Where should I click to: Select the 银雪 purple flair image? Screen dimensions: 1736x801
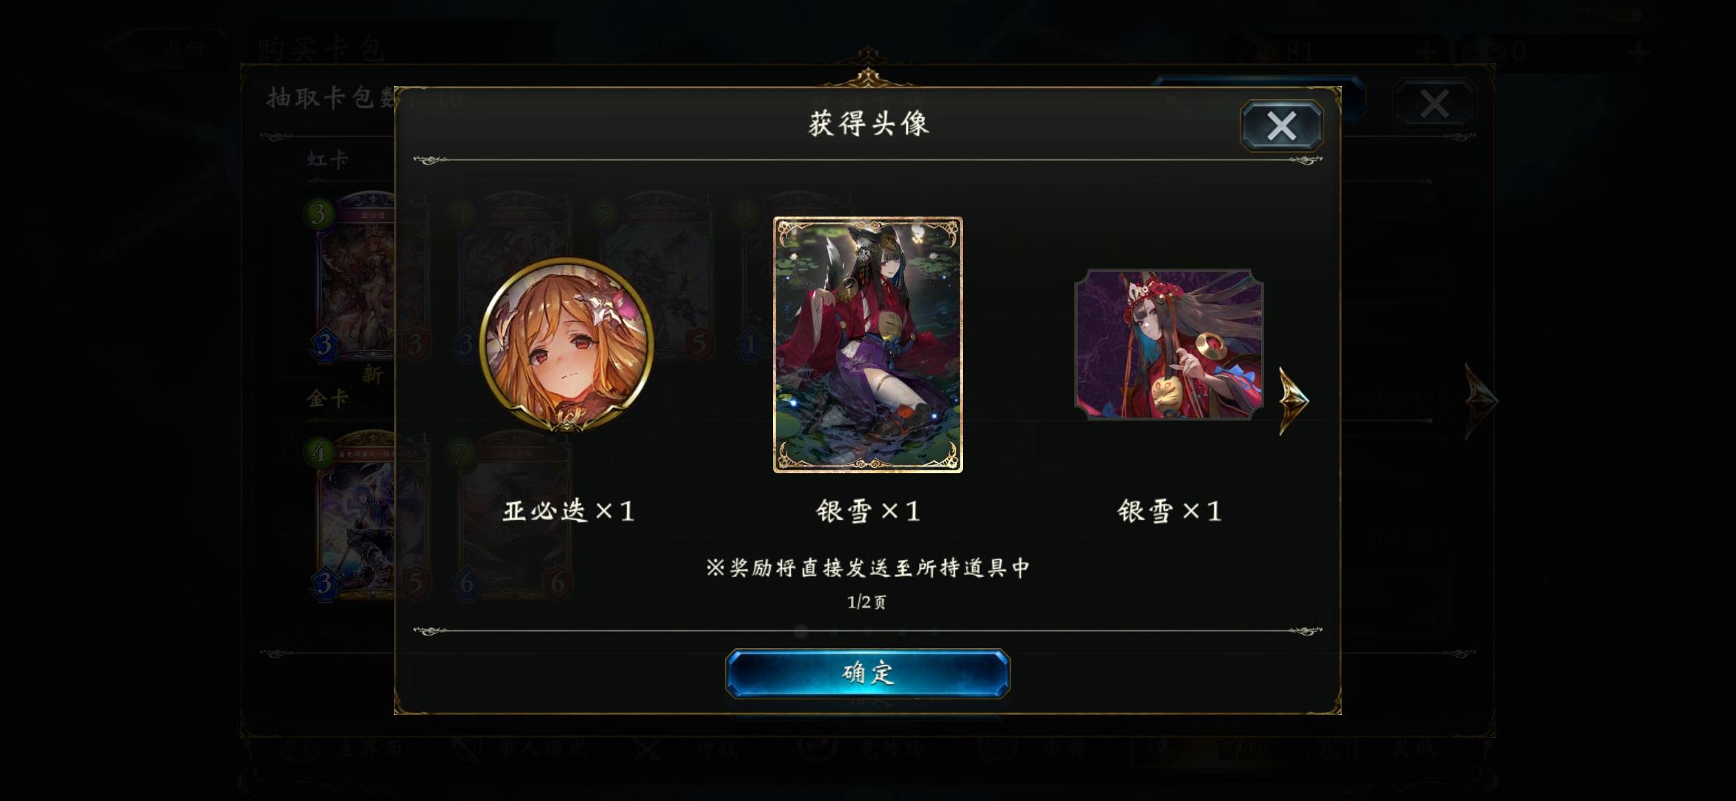click(1168, 345)
